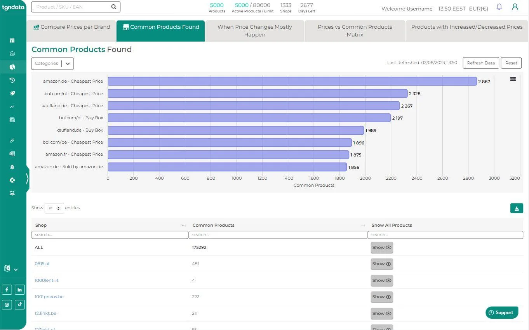Click the Reset button
529x330 pixels.
click(x=511, y=63)
